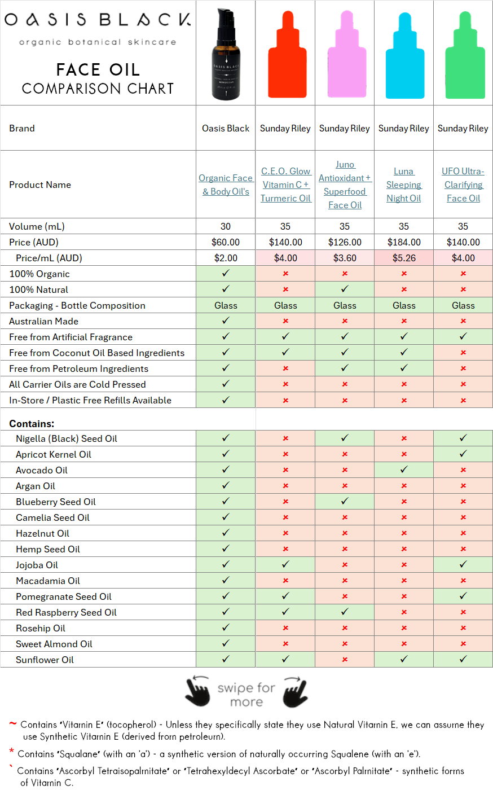Click 'Free from Coconut Oil Based Ingredients' label
Viewport: 493px width, 790px height.
click(96, 353)
